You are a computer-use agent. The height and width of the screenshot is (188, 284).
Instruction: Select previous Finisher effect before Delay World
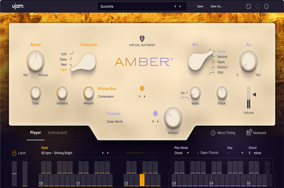click(x=153, y=121)
